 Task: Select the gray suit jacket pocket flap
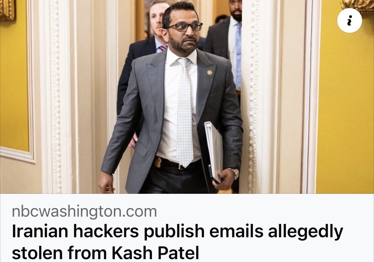coord(141,149)
